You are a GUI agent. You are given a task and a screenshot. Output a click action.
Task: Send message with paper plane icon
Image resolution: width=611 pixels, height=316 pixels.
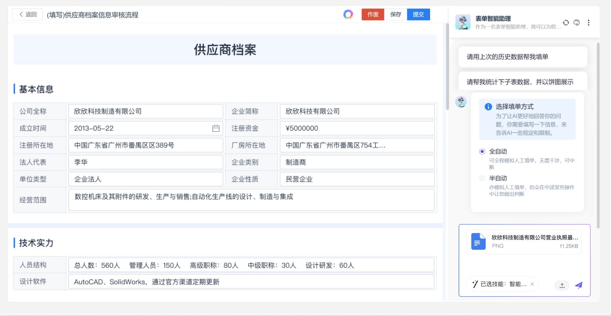(579, 285)
